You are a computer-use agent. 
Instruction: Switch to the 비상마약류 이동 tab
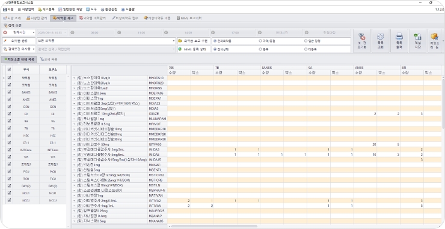point(157,18)
